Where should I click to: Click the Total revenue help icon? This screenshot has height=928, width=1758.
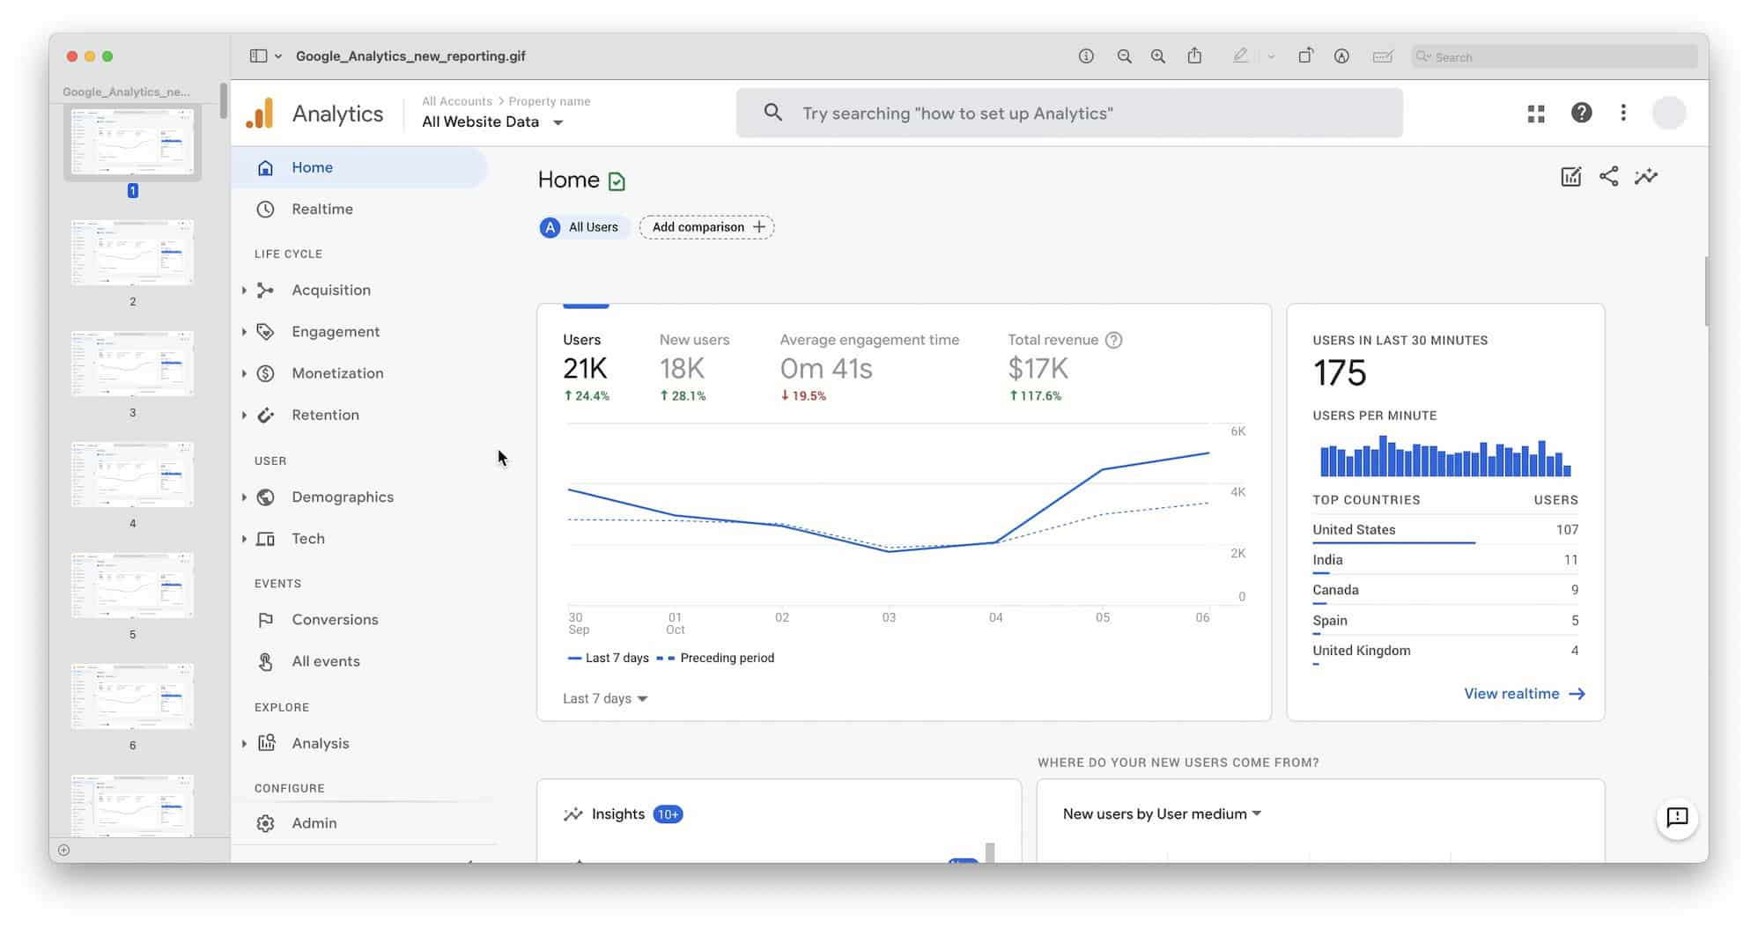(x=1113, y=340)
